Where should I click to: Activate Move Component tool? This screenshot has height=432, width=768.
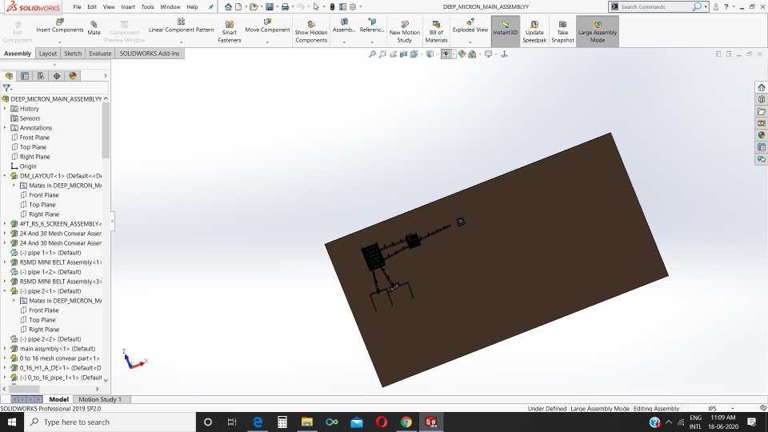coord(267,26)
